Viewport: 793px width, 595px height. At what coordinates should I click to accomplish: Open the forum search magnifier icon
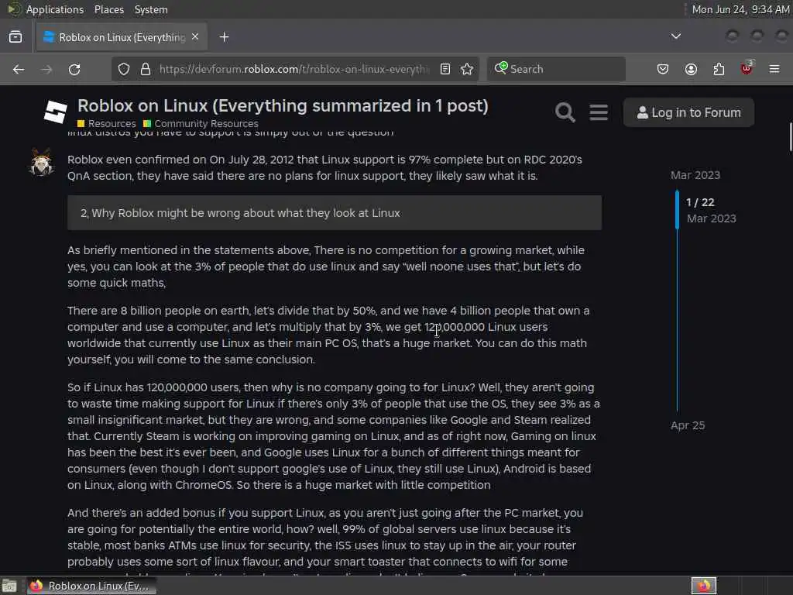[565, 112]
